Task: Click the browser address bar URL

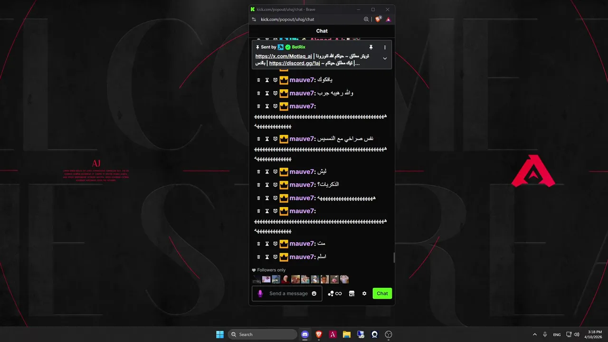Action: (287, 19)
